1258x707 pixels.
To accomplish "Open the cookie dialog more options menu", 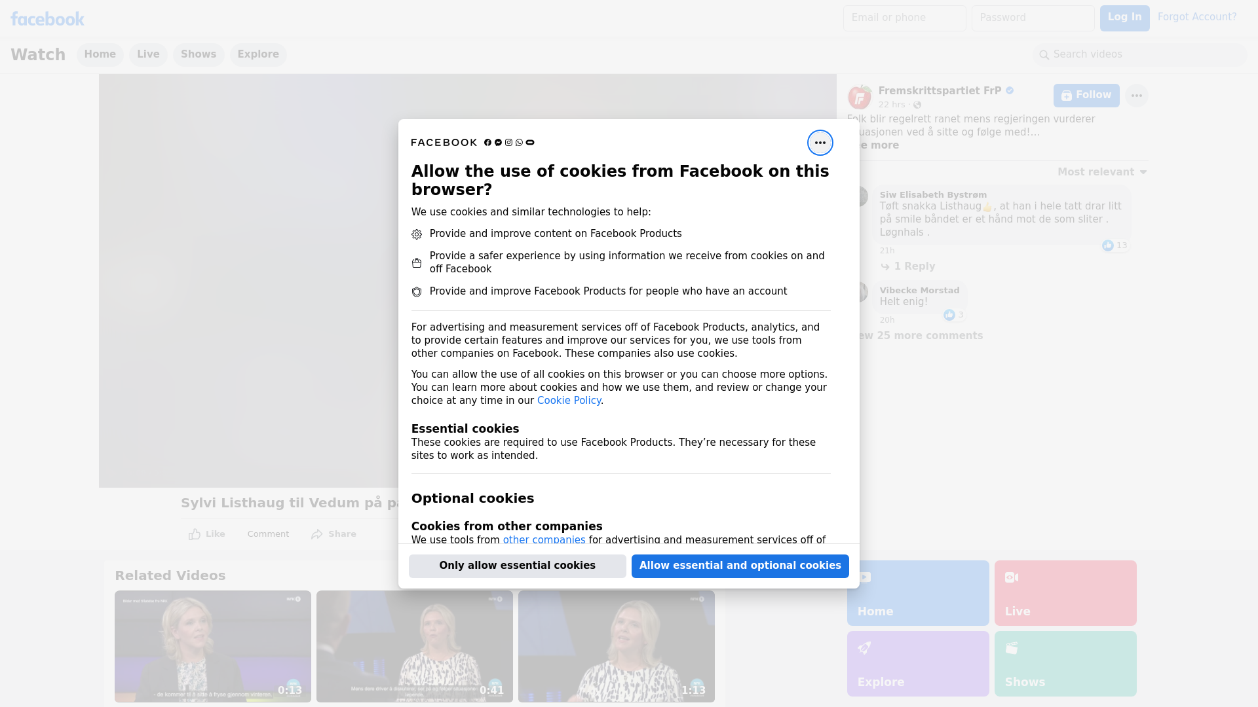I will [x=820, y=143].
